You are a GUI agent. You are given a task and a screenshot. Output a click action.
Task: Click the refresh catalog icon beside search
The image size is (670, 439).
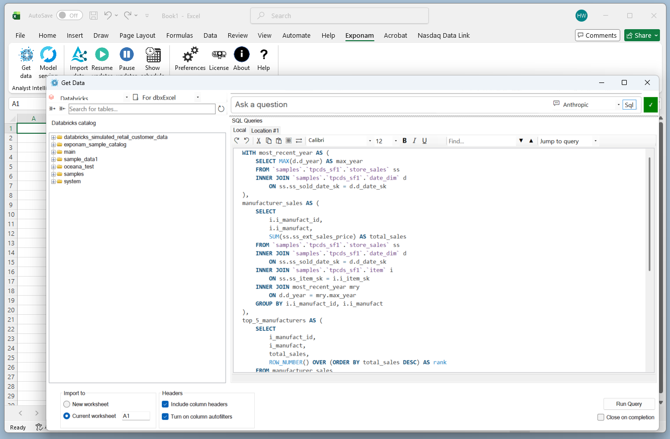click(x=221, y=109)
